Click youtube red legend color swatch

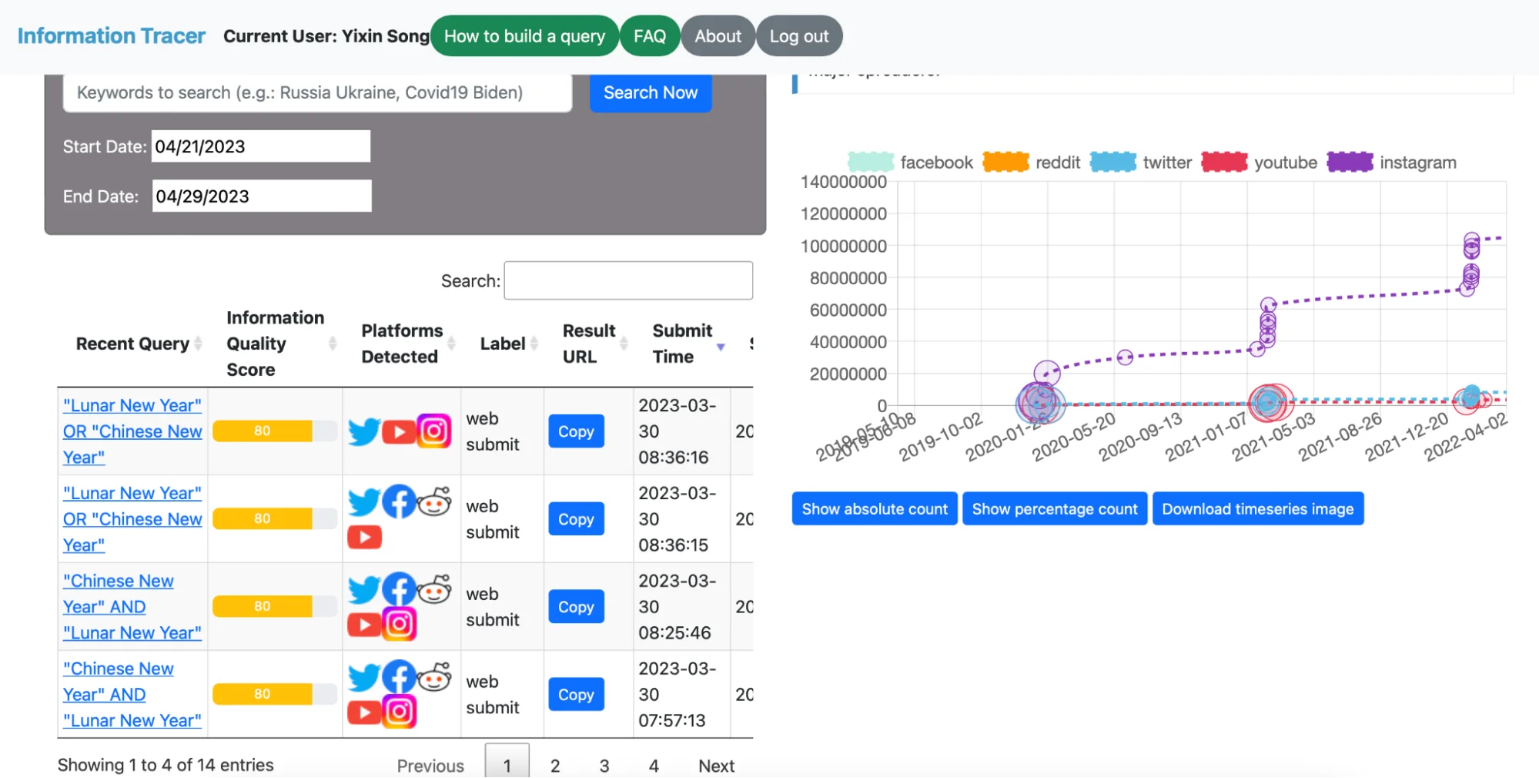pos(1224,163)
